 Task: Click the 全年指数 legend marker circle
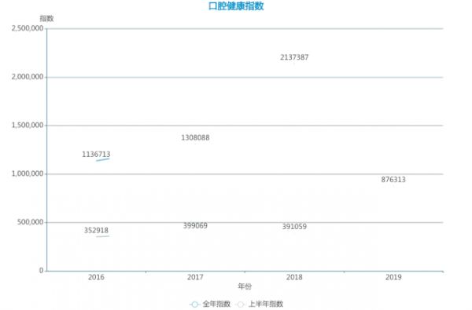(x=195, y=305)
